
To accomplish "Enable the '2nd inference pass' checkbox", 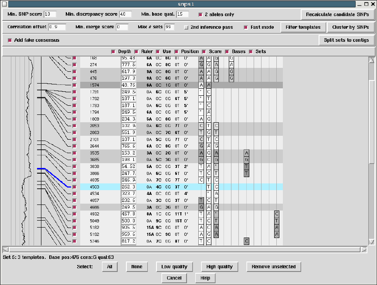I will [186, 27].
